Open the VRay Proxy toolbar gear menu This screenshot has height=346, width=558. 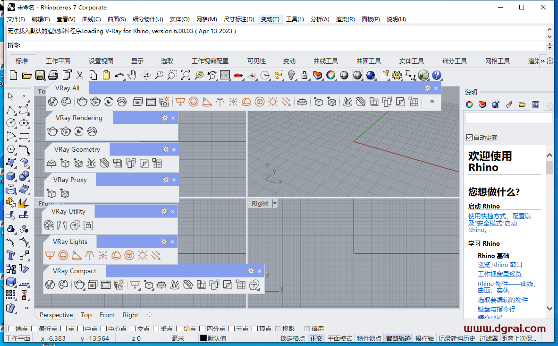(x=166, y=180)
